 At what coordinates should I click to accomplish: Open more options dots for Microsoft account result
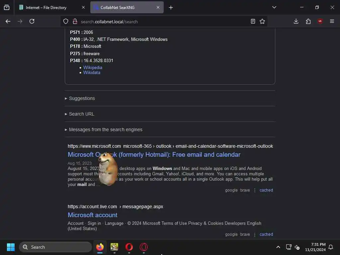click(x=255, y=235)
